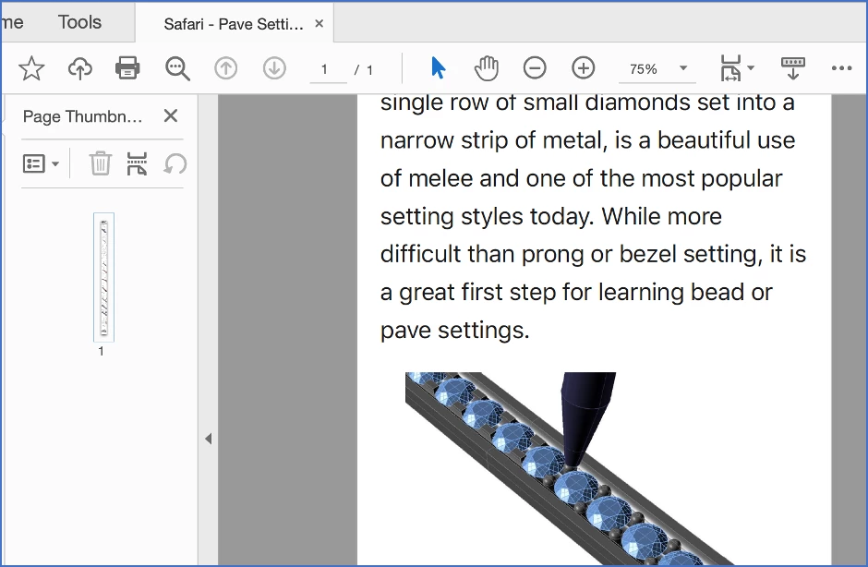Click the extract pages scissors icon

pyautogui.click(x=137, y=163)
